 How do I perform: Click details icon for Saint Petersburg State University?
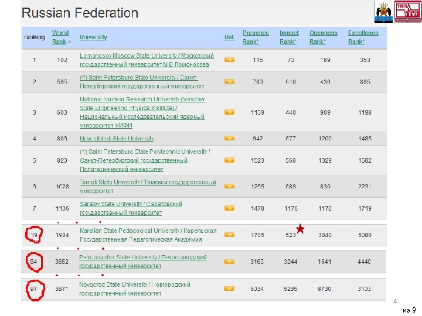click(229, 81)
